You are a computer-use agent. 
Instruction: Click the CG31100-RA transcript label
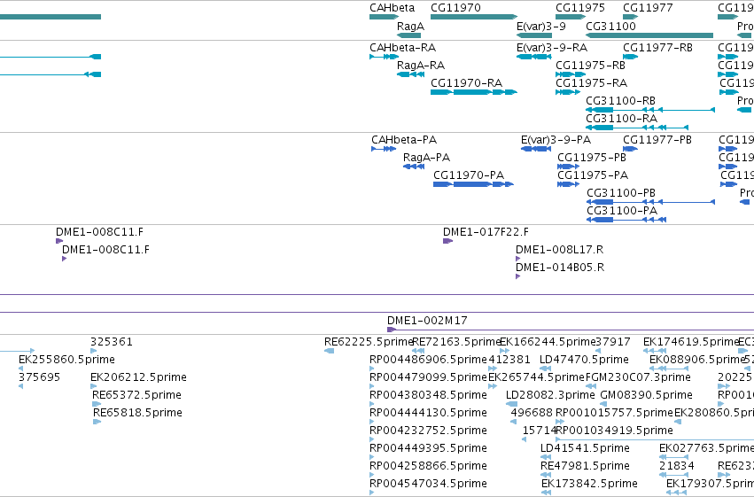[x=621, y=119]
